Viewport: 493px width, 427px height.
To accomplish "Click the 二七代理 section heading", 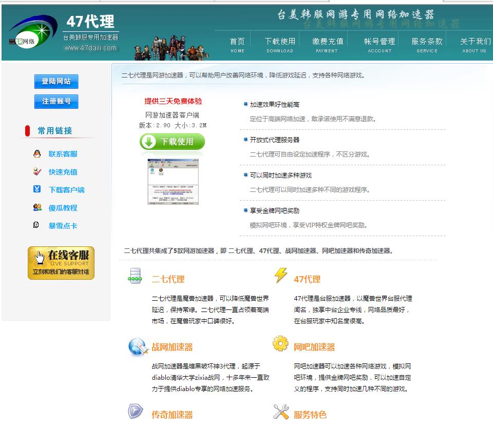I will [168, 279].
